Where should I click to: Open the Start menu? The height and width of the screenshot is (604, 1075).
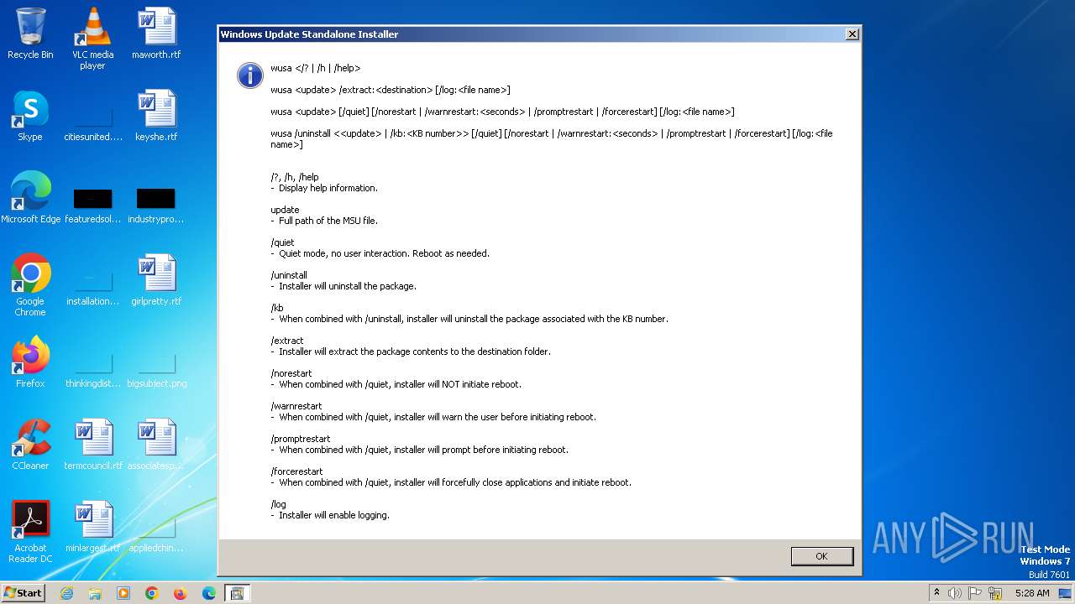coord(24,592)
